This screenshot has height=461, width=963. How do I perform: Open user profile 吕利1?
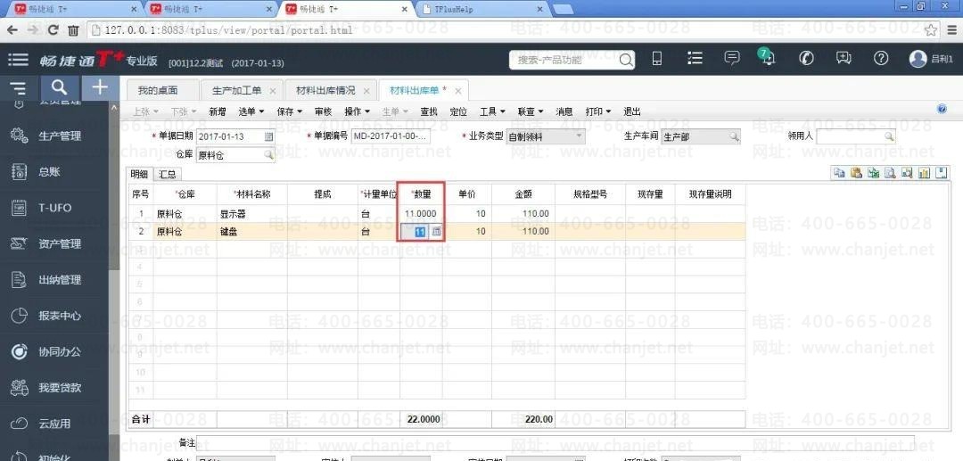coord(931,59)
